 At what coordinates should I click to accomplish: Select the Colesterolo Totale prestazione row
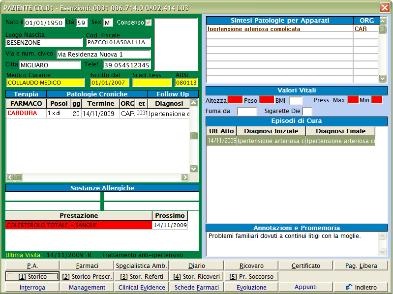tap(79, 225)
